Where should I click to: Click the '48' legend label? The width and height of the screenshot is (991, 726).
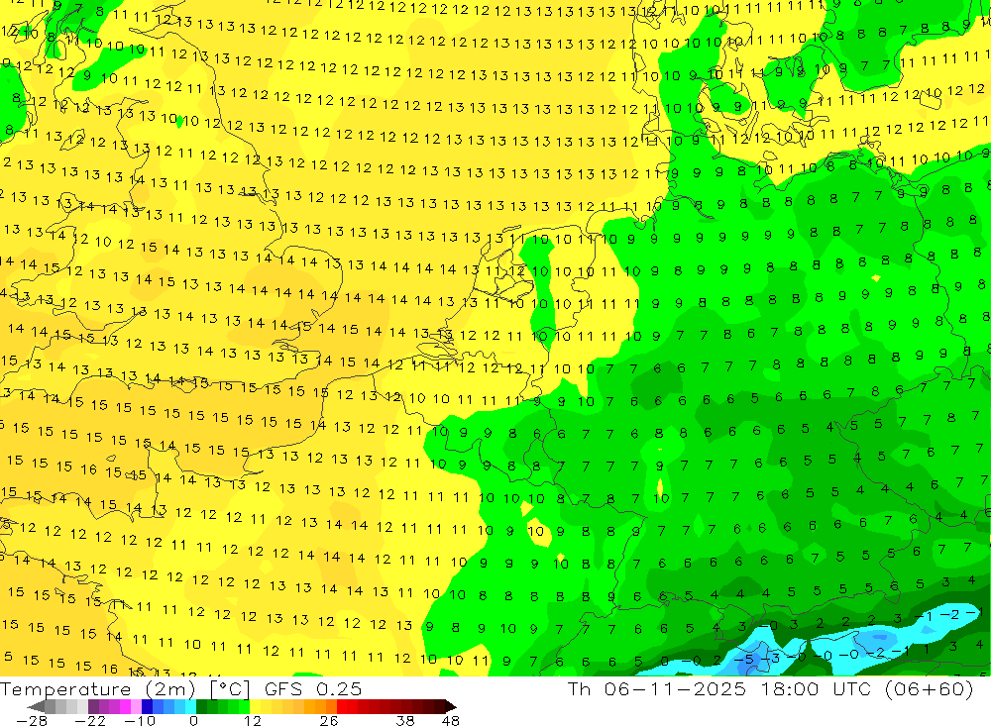(x=450, y=721)
